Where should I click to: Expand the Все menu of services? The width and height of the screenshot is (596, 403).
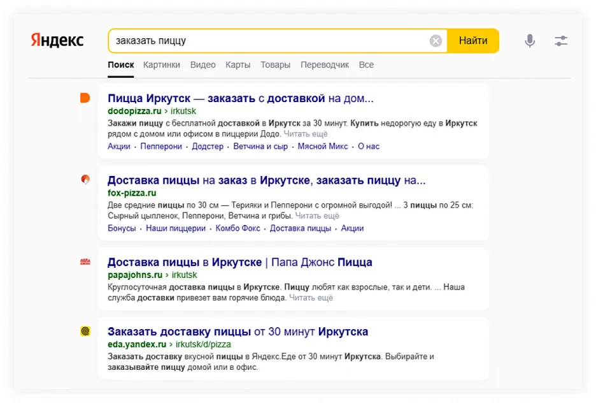[x=366, y=64]
